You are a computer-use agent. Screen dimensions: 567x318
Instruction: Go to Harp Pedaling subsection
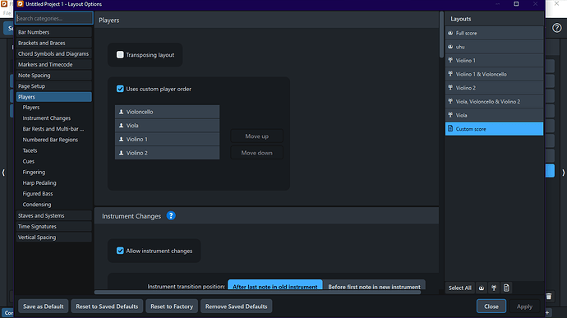(x=39, y=182)
